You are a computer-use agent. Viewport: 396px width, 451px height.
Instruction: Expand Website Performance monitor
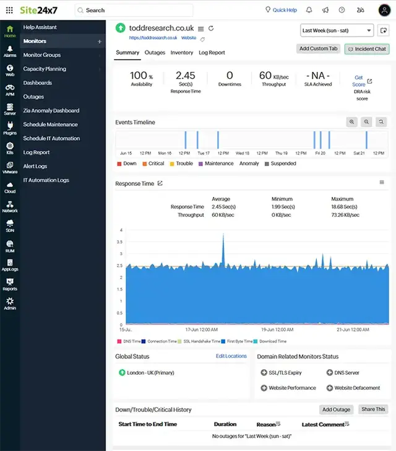click(264, 388)
